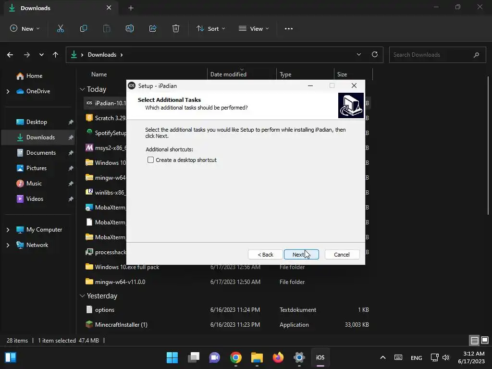Open the widgets panel icon
The height and width of the screenshot is (369, 492).
pyautogui.click(x=11, y=357)
